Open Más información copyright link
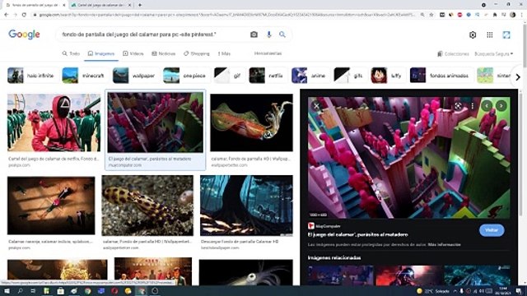The image size is (527, 296). click(444, 245)
